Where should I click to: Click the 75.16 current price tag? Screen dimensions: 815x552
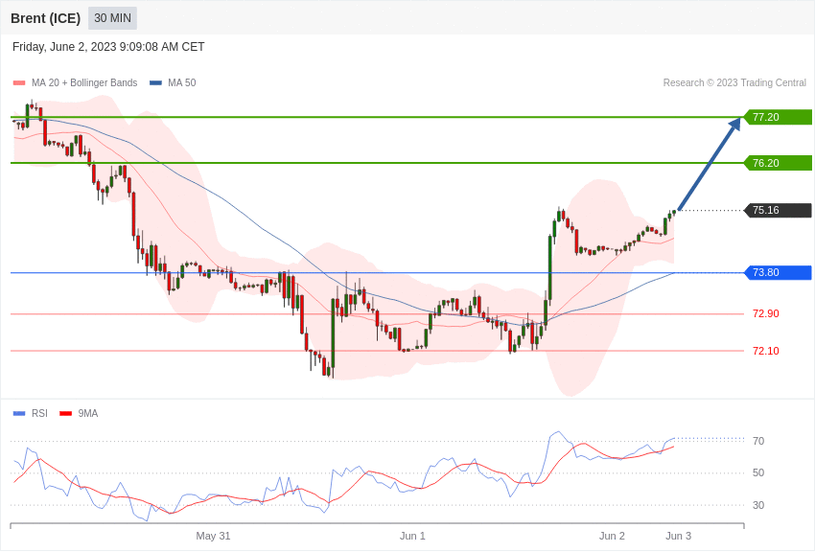(x=778, y=211)
